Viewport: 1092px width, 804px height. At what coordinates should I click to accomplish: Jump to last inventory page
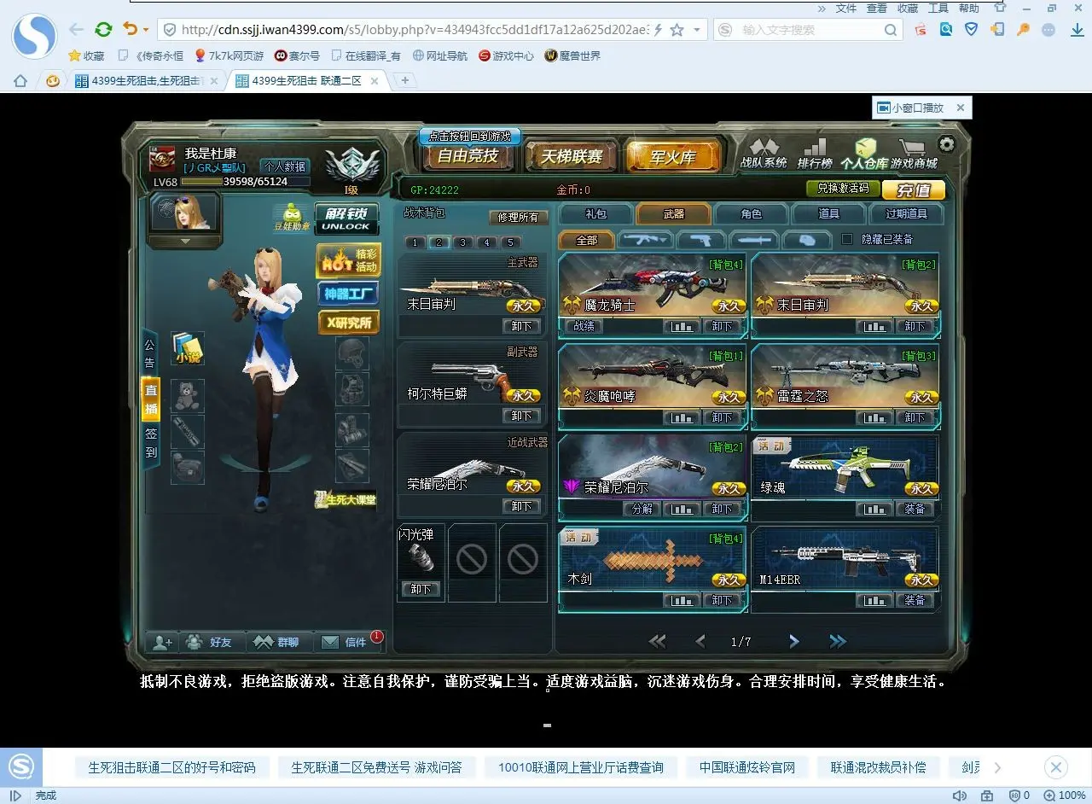pos(838,641)
